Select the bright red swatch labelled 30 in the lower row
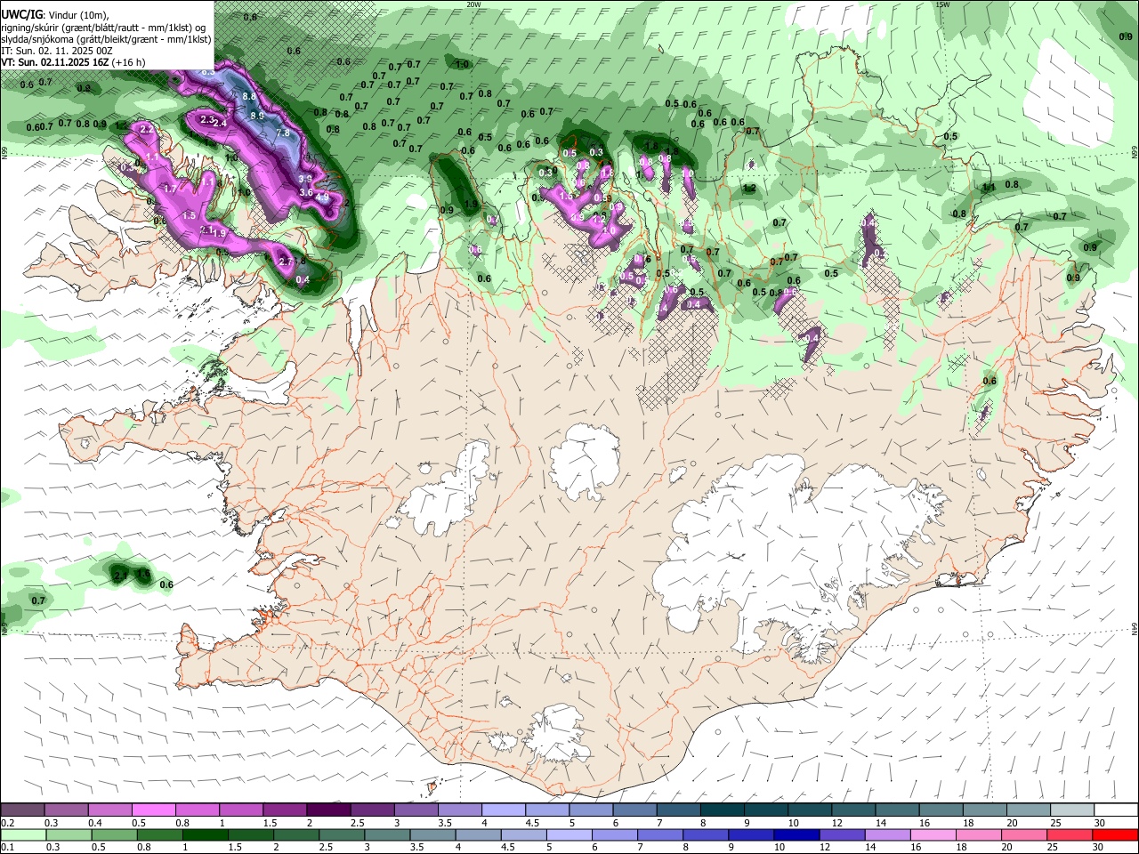This screenshot has height=854, width=1139. tap(1116, 835)
